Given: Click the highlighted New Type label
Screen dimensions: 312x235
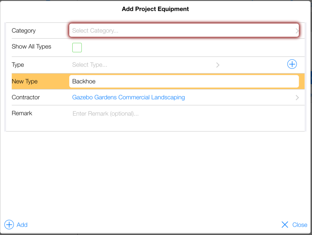Looking at the screenshot, I should pyautogui.click(x=24, y=81).
